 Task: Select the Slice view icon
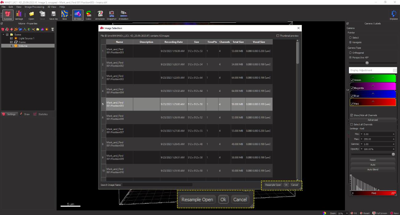click(x=64, y=15)
